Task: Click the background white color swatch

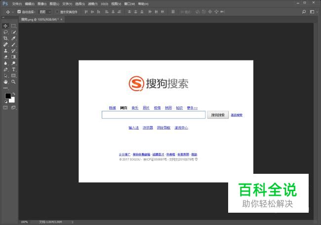Action: coord(12,100)
